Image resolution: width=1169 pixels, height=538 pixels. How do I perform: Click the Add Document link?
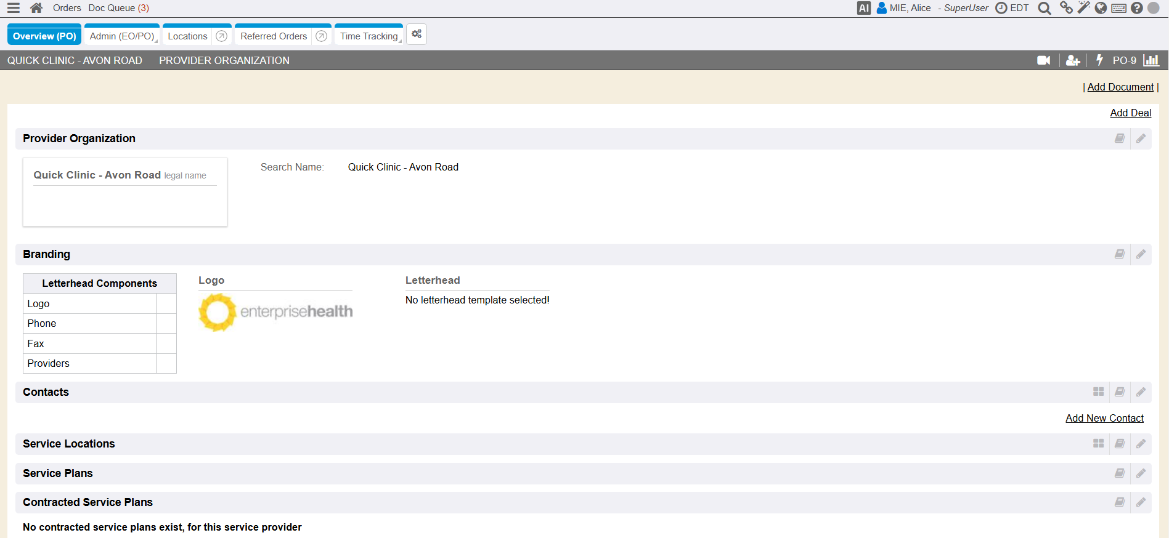[x=1120, y=87]
